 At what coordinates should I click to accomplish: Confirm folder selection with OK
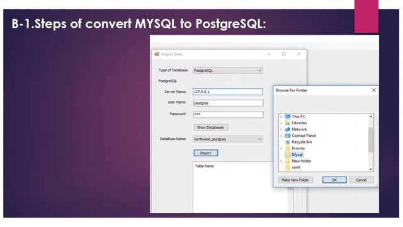click(334, 180)
